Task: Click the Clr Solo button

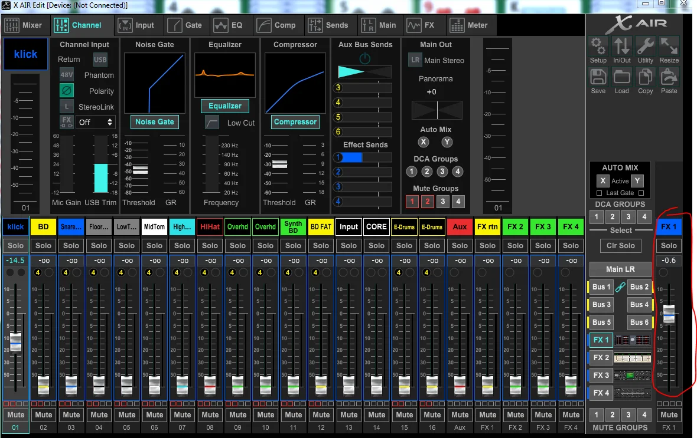Action: [621, 245]
